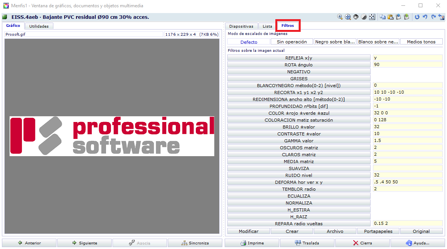Click the Menfis1 app icon in title bar
The image size is (447, 249).
point(6,6)
